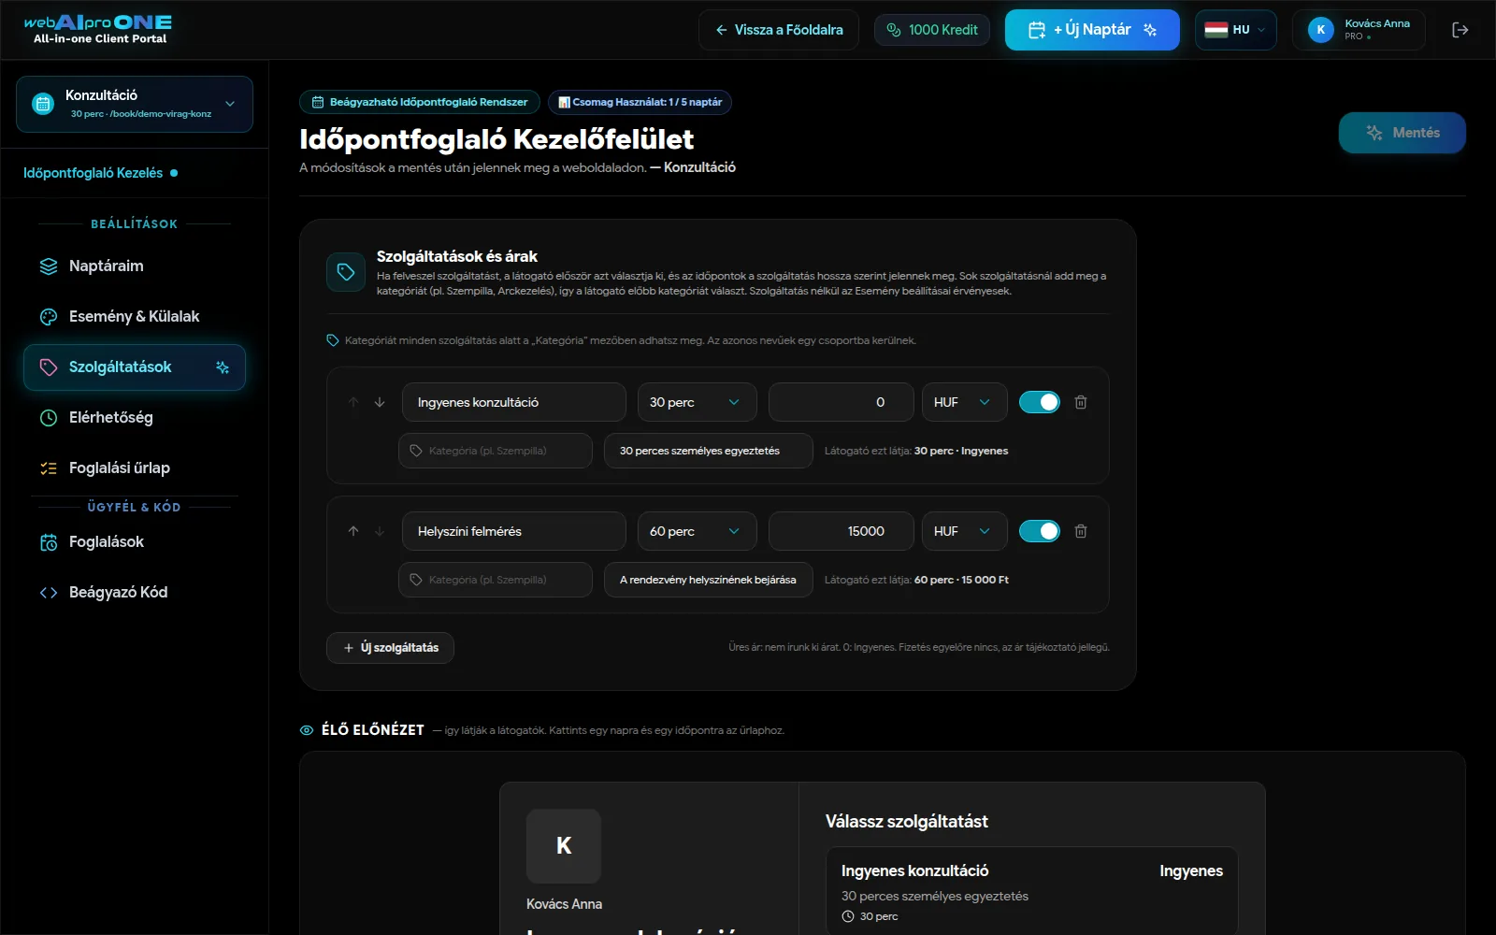Screen dimensions: 1496x935
Task: Expand the Konzultáció calendar selector
Action: (x=135, y=104)
